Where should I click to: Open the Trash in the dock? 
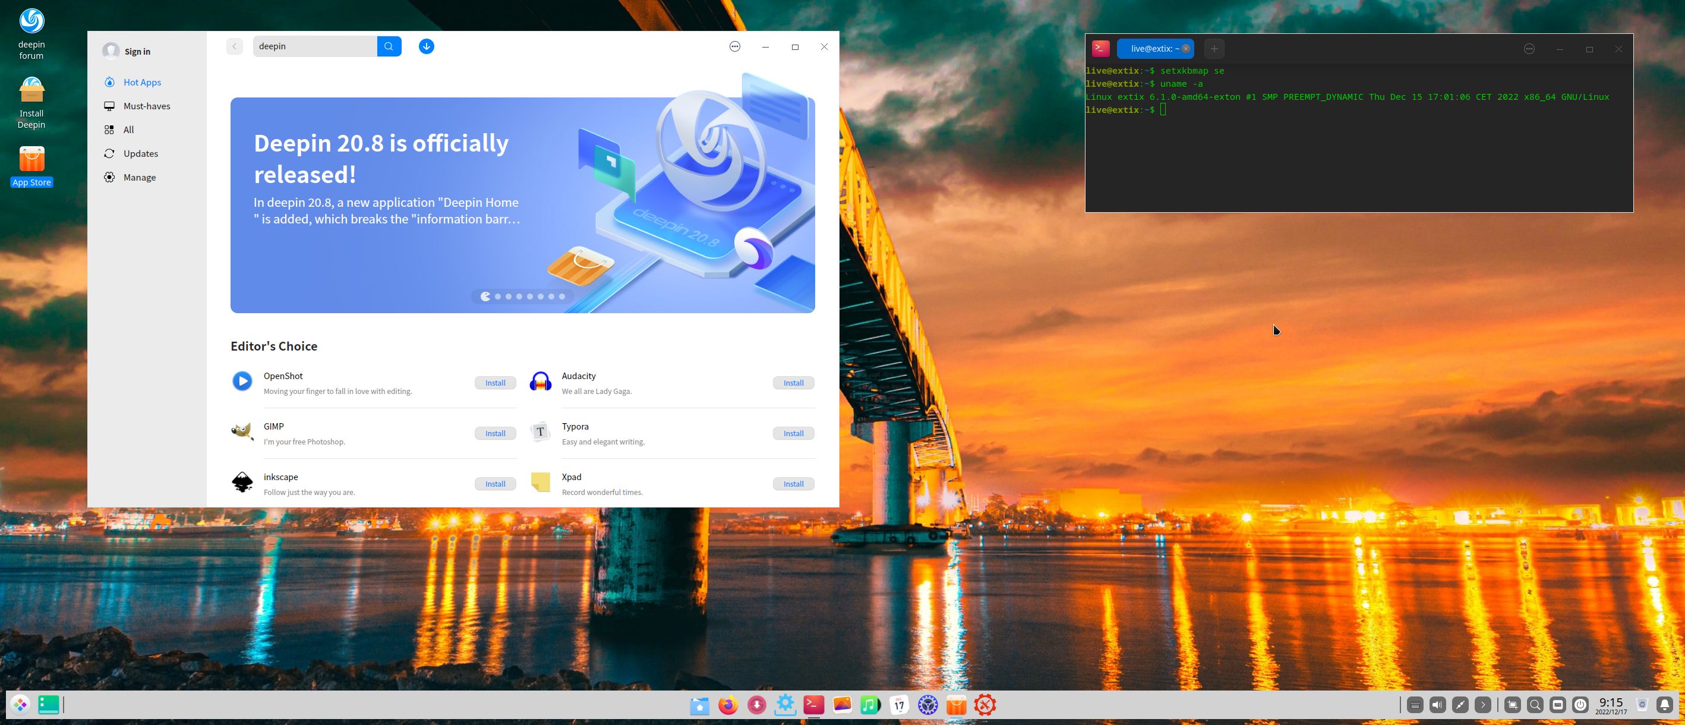[x=1642, y=705]
